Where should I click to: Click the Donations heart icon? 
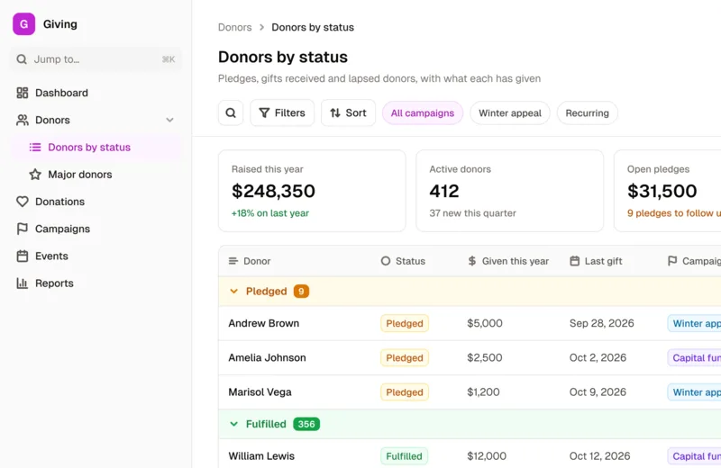(x=22, y=202)
